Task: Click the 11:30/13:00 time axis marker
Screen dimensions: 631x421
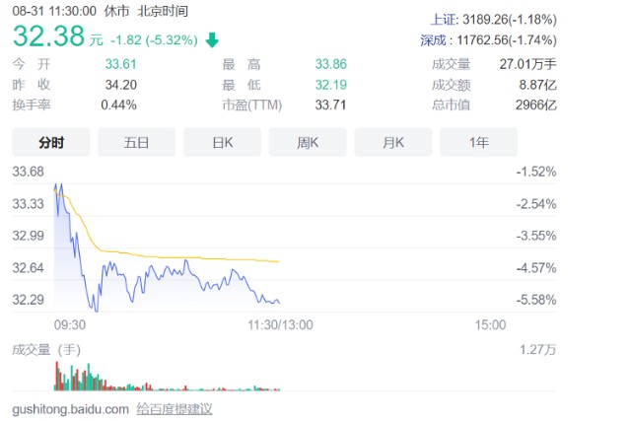Action: coord(280,324)
